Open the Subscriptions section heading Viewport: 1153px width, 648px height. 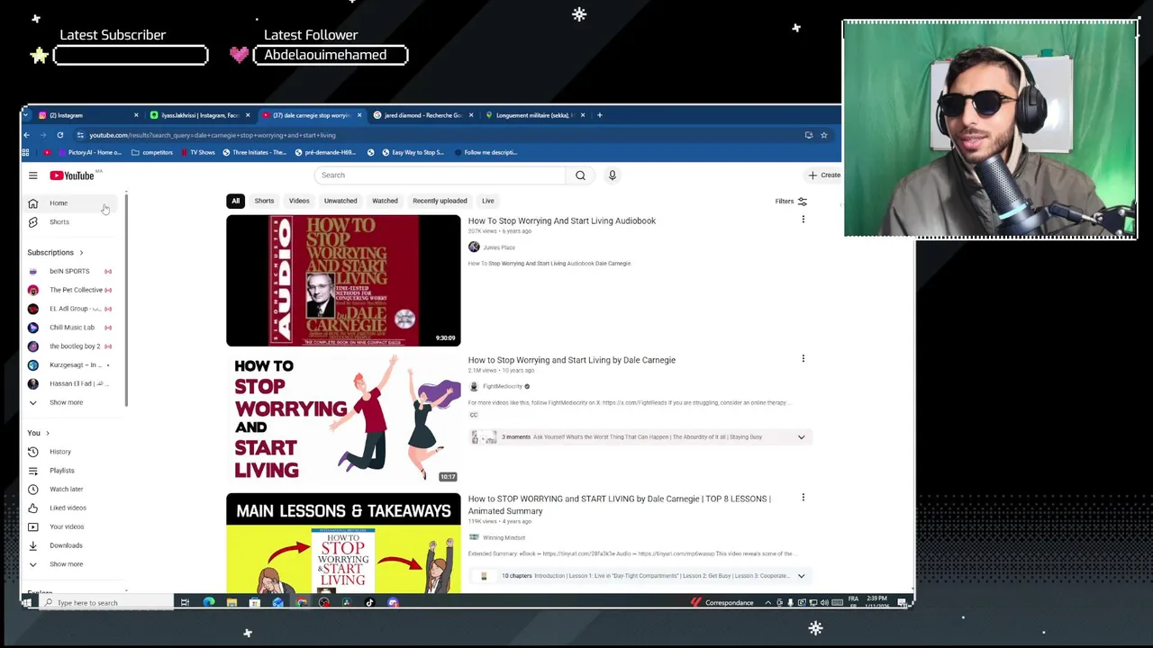click(55, 253)
